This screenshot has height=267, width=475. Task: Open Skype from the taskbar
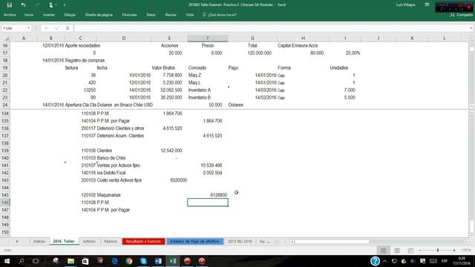[143, 261]
